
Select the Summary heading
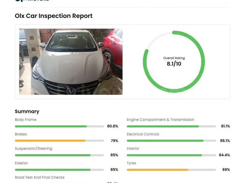click(27, 111)
